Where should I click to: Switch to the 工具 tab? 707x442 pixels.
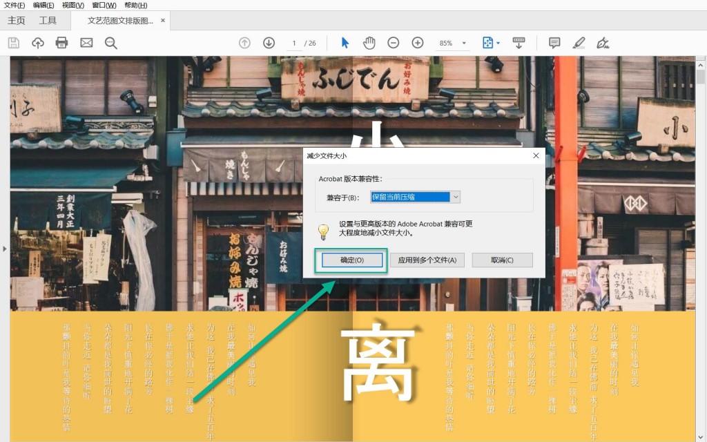pyautogui.click(x=48, y=21)
